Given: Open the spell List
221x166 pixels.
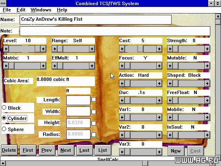Looking at the screenshot, I should [103, 150].
